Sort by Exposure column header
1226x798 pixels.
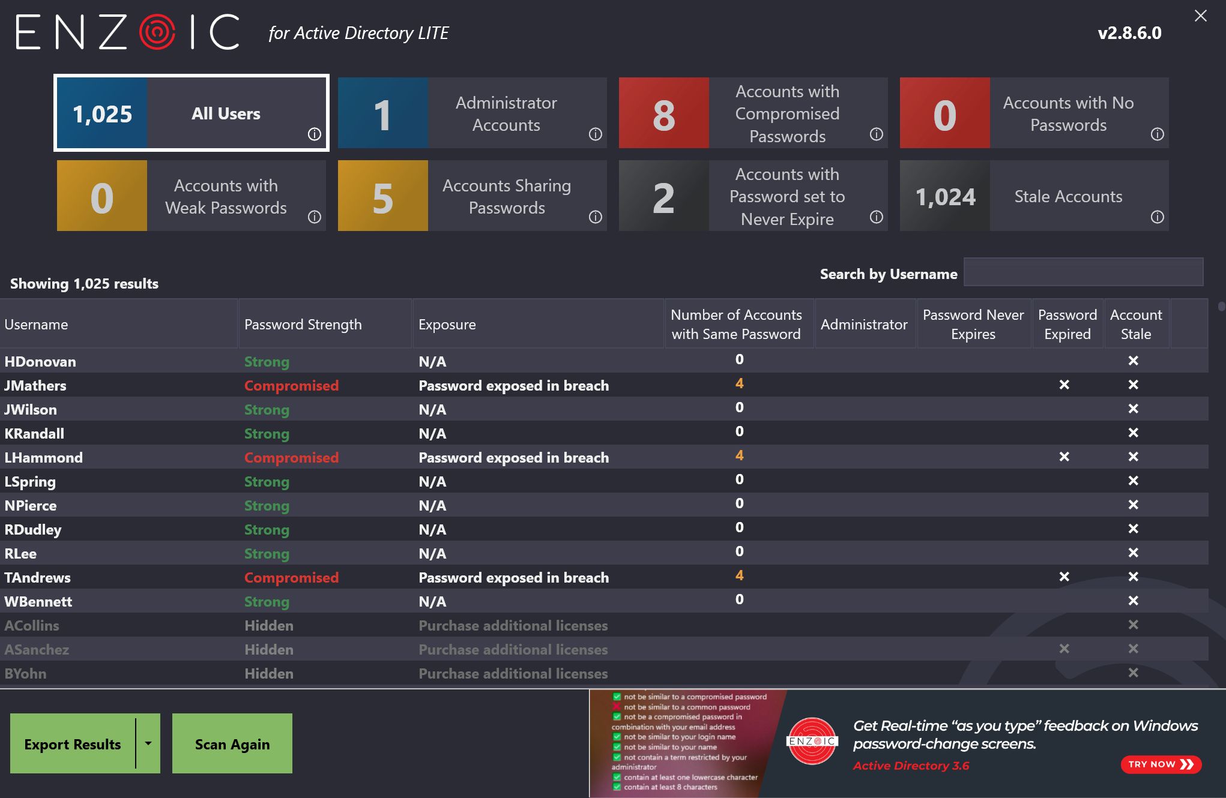[539, 324]
